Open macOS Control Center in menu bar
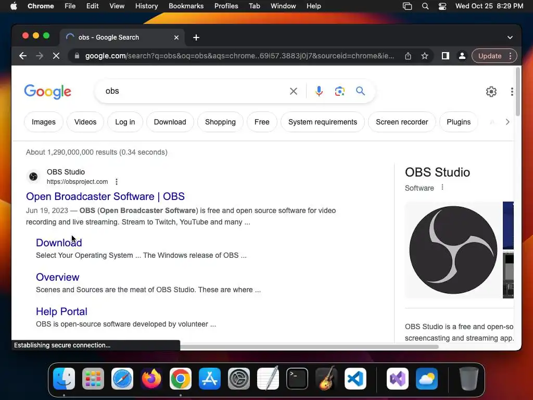 point(442,6)
